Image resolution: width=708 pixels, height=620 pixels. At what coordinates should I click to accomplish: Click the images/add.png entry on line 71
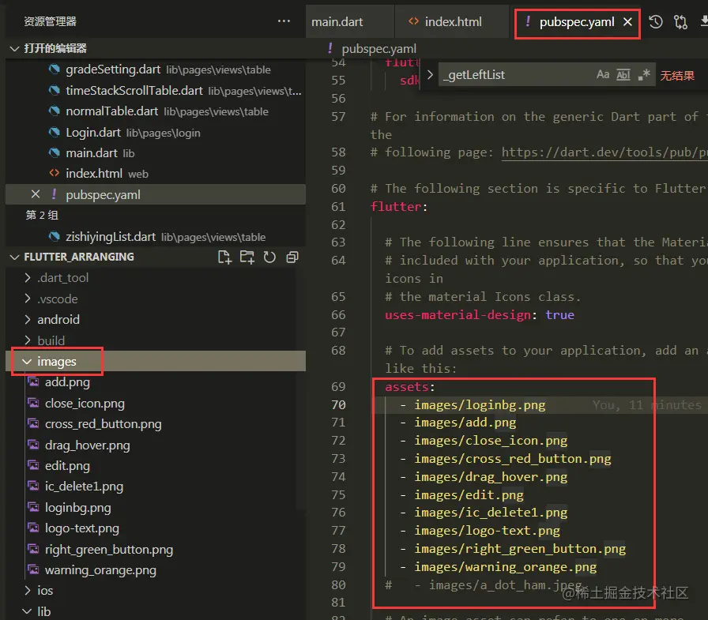(x=465, y=423)
